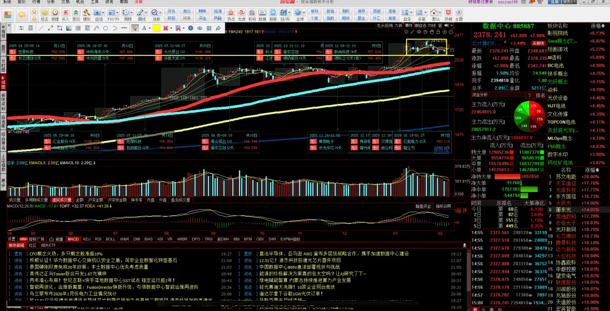The width and height of the screenshot is (610, 311).
Task: Toggle the lock icon above the chart
Action: click(438, 32)
